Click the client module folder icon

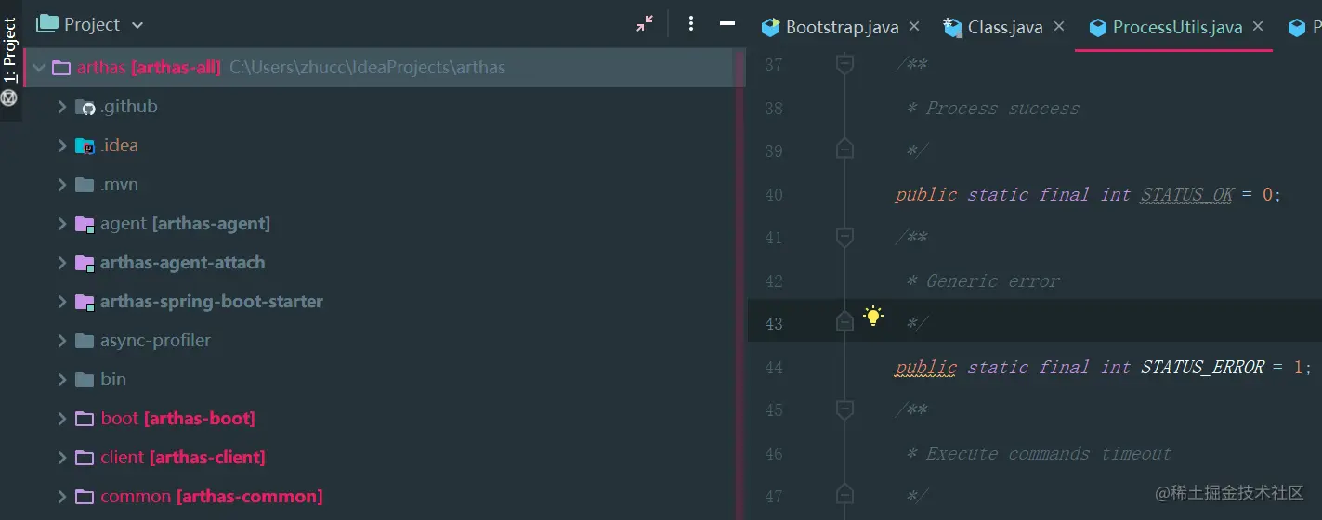[85, 458]
